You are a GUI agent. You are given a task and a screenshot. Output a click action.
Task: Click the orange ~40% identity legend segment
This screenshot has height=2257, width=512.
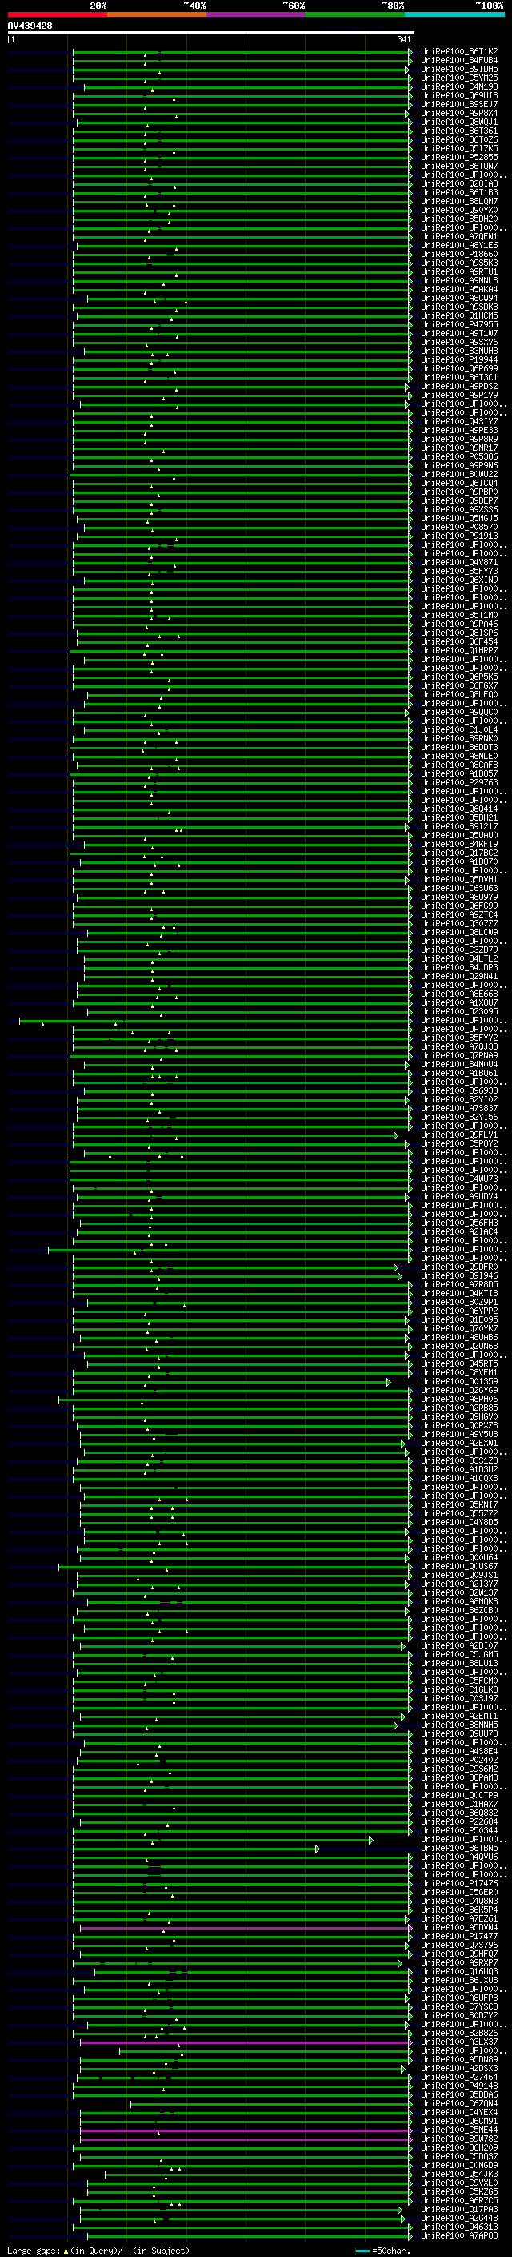point(157,14)
